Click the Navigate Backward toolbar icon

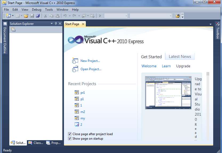tap(84, 16)
